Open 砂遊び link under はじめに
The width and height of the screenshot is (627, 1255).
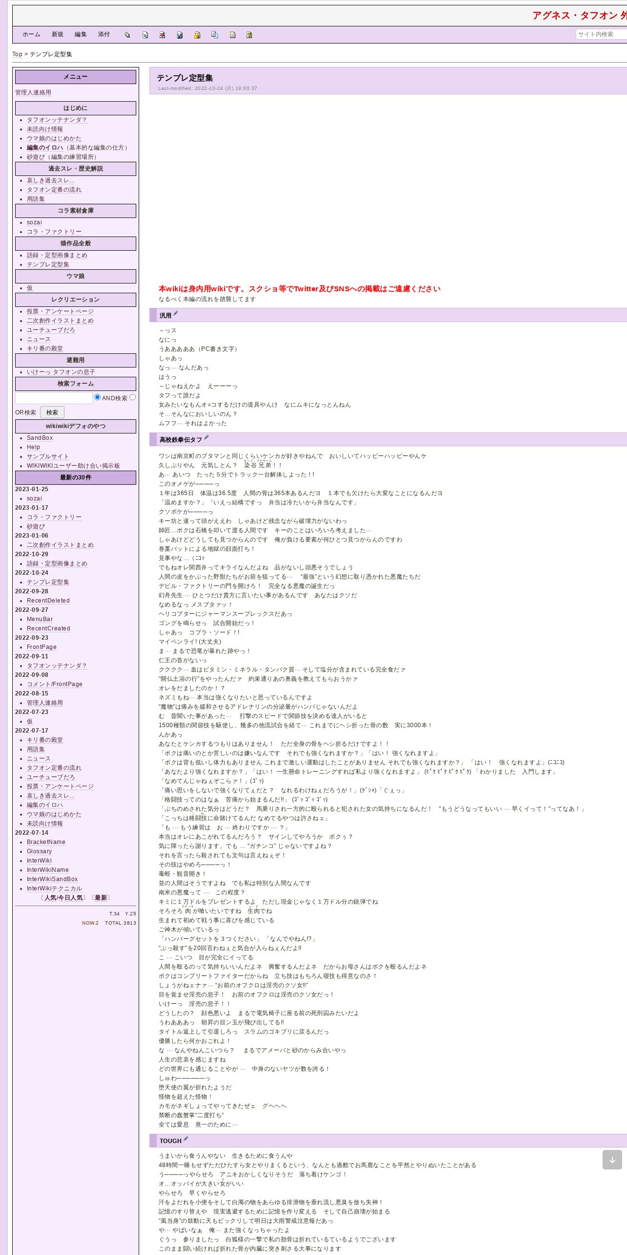[x=36, y=157]
